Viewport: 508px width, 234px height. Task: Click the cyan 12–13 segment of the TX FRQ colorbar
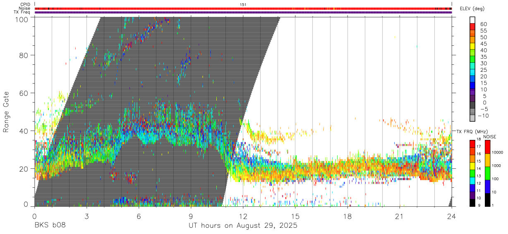pyautogui.click(x=473, y=181)
